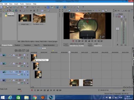Open the Auto Ripple mode dropdown
Screen dimensions: 134x100
point(55,7)
